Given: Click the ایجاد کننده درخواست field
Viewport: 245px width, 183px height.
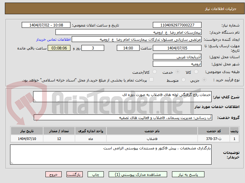Looking at the screenshot, I should [x=137, y=39].
